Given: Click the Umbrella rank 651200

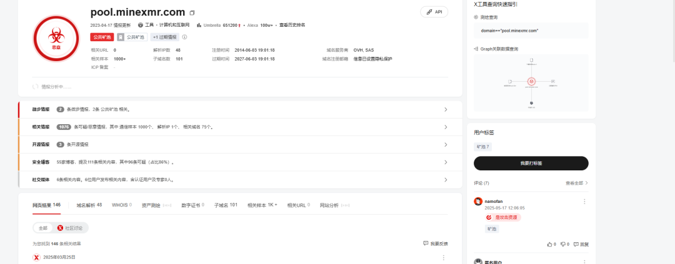Looking at the screenshot, I should [x=230, y=26].
